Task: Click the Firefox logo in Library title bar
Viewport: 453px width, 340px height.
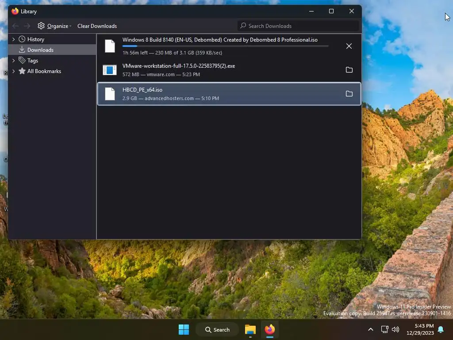Action: pos(15,11)
